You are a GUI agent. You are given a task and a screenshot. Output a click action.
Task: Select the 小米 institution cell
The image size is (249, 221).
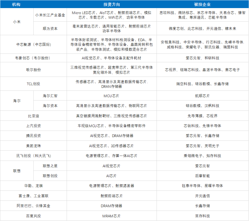coord(17,21)
